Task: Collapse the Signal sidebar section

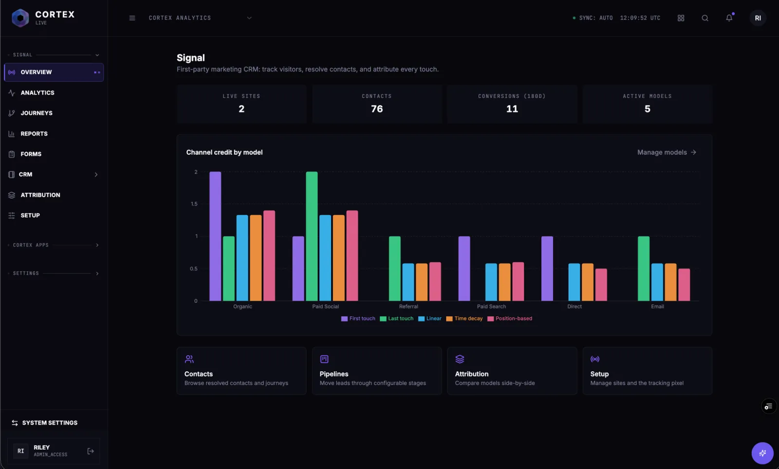Action: (97, 55)
